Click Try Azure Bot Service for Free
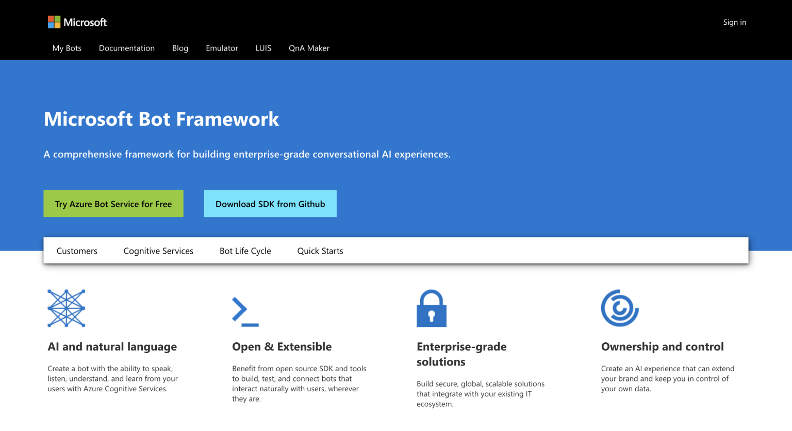The height and width of the screenshot is (431, 792). click(x=113, y=204)
